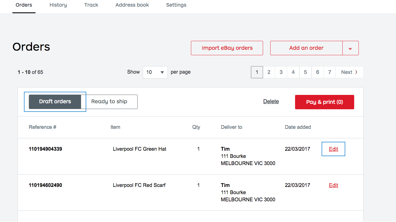396x222 pixels.
Task: Select the Orders tab
Action: (24, 5)
